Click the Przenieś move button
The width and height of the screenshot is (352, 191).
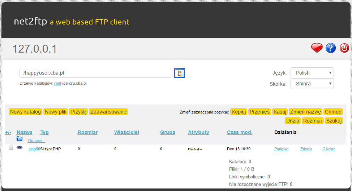(259, 112)
